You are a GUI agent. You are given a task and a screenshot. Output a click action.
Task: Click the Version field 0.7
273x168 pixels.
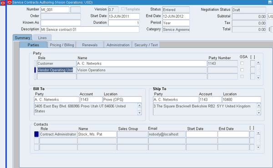[x=113, y=10]
